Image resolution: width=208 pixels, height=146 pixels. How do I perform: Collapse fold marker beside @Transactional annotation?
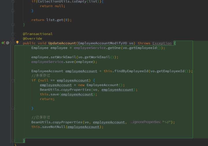coord(13,34)
